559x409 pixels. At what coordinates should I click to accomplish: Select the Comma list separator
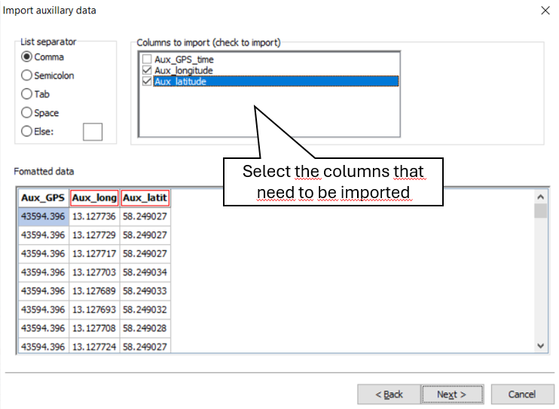27,56
